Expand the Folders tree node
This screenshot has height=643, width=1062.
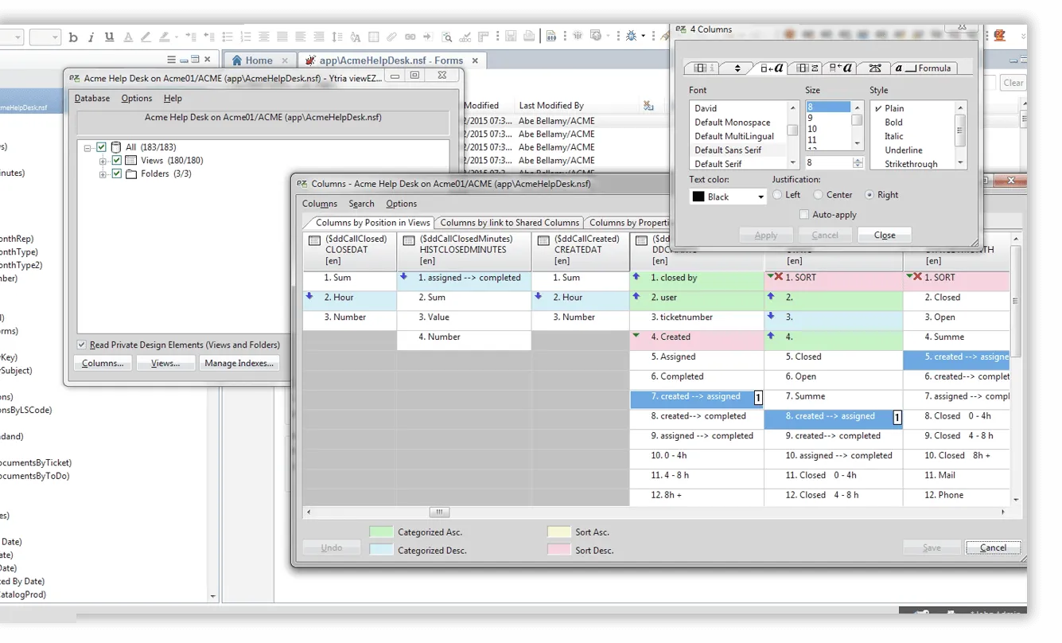click(x=103, y=174)
